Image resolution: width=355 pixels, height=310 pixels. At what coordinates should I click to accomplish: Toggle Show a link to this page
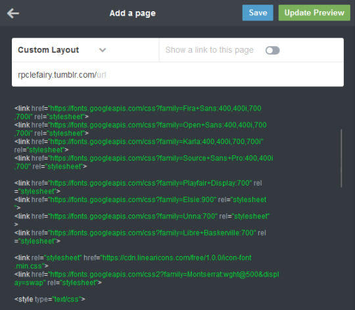(x=272, y=50)
